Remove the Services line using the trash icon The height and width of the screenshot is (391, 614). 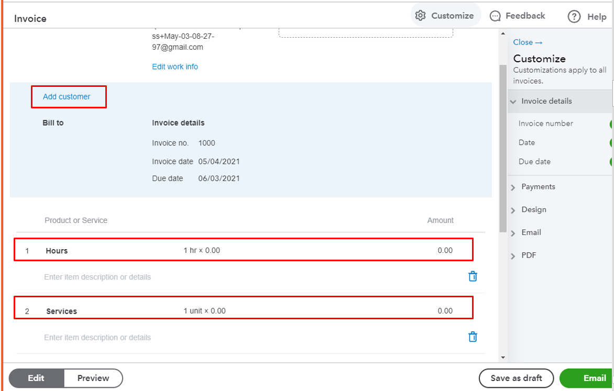(x=473, y=337)
